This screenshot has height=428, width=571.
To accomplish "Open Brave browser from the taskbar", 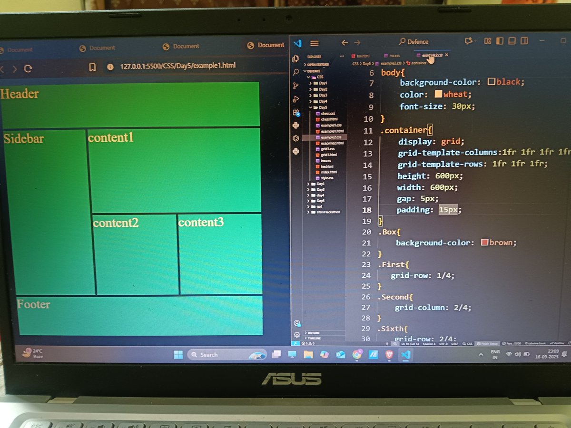I will pyautogui.click(x=389, y=354).
